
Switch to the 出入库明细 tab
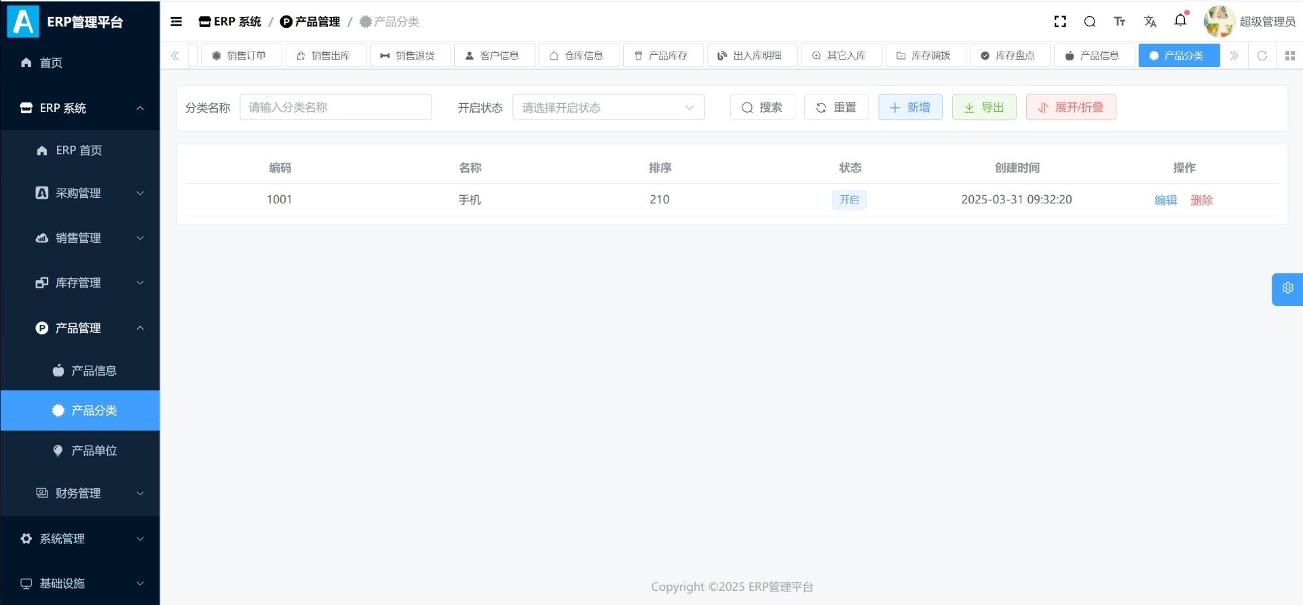(x=753, y=56)
